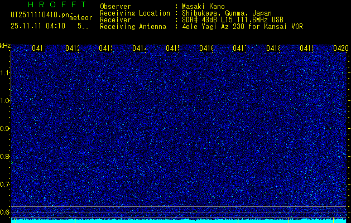Screen dimensions: 351x223
Task: Click the 0420 time marker
Action: (341, 48)
